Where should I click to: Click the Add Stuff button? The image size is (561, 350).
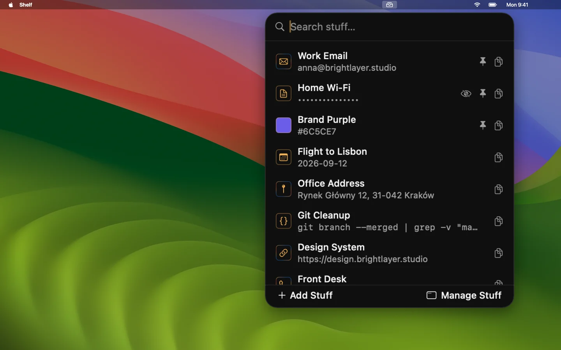[305, 296]
